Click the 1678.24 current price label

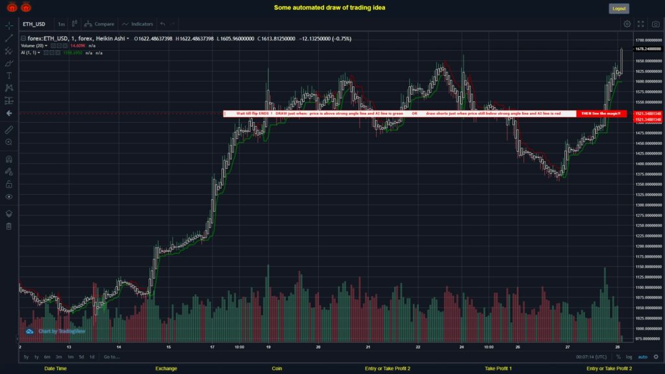tap(647, 49)
